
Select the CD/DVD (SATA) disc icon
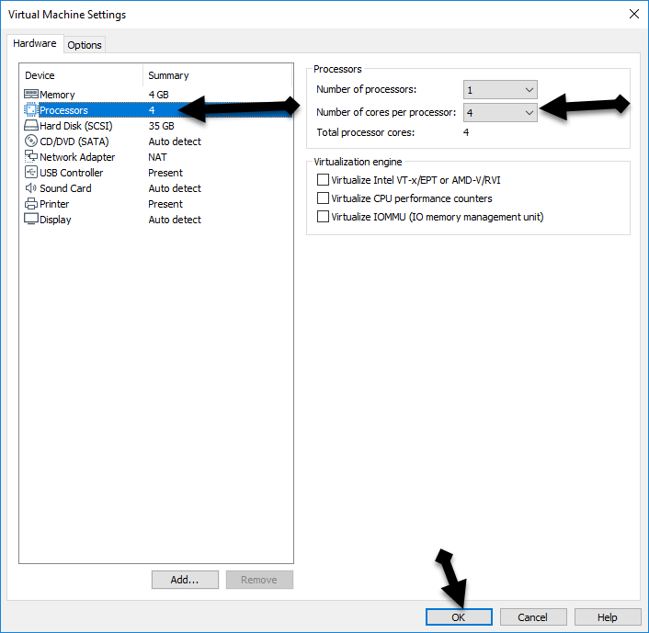(x=31, y=141)
